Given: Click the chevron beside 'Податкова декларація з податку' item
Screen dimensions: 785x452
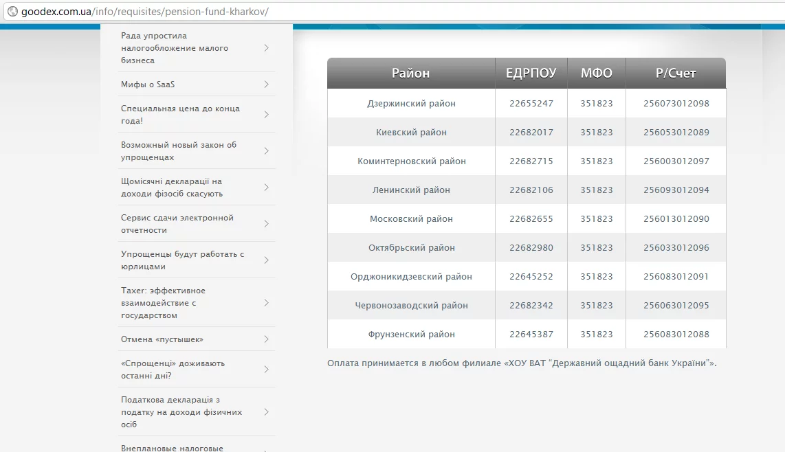Looking at the screenshot, I should (266, 412).
